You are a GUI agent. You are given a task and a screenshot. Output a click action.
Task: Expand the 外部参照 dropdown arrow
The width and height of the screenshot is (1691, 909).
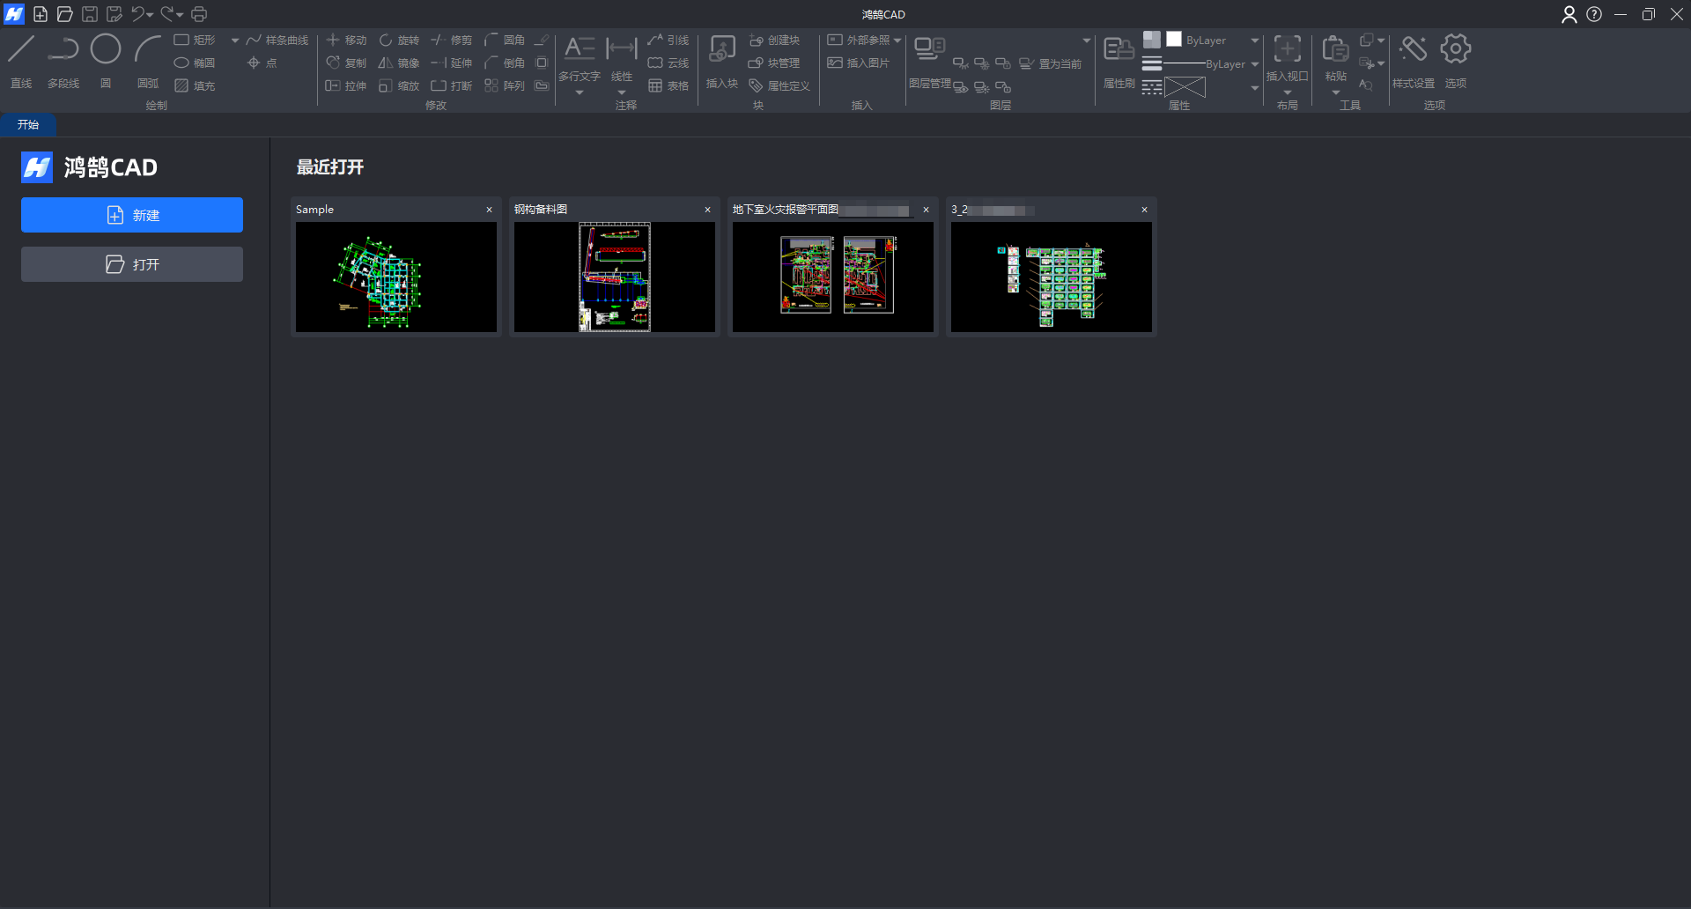897,41
